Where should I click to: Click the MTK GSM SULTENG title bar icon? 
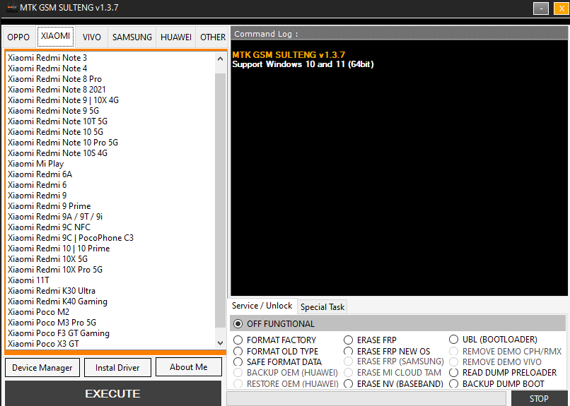pyautogui.click(x=11, y=8)
